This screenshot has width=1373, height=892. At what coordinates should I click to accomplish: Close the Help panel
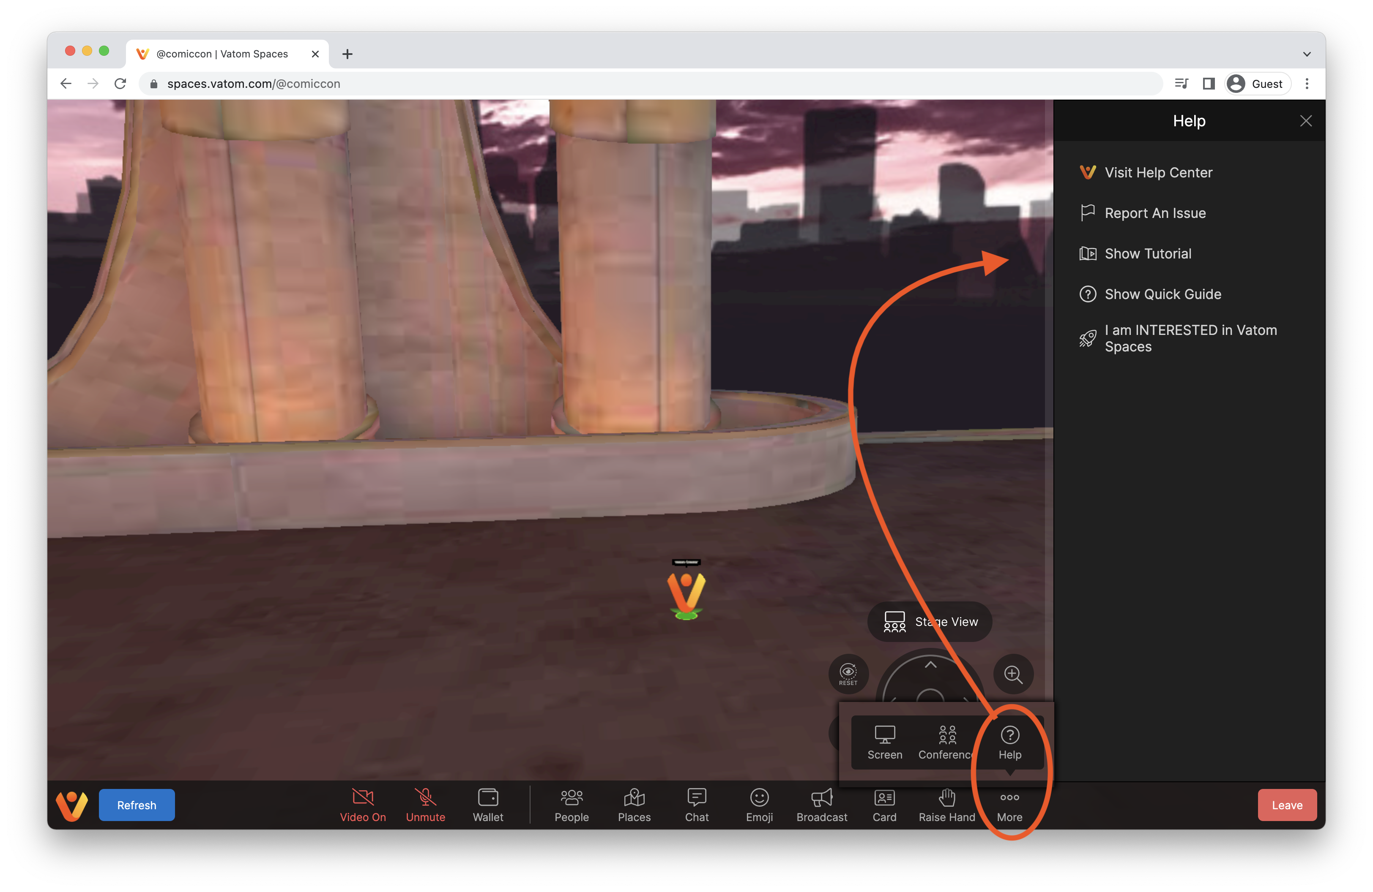tap(1305, 120)
